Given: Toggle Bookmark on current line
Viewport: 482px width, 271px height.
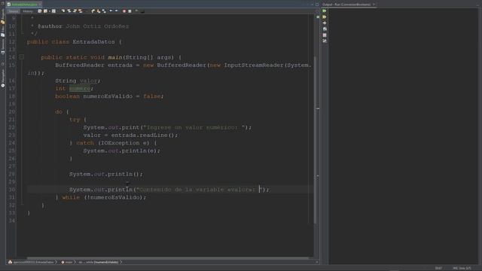Looking at the screenshot, I should [x=104, y=11].
